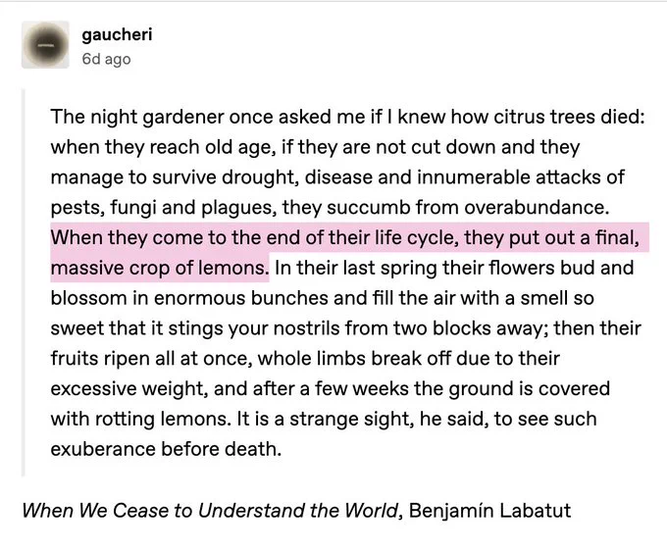Click the book title When We Cease to Understand the World
Image resolution: width=667 pixels, height=550 pixels.
coord(211,510)
